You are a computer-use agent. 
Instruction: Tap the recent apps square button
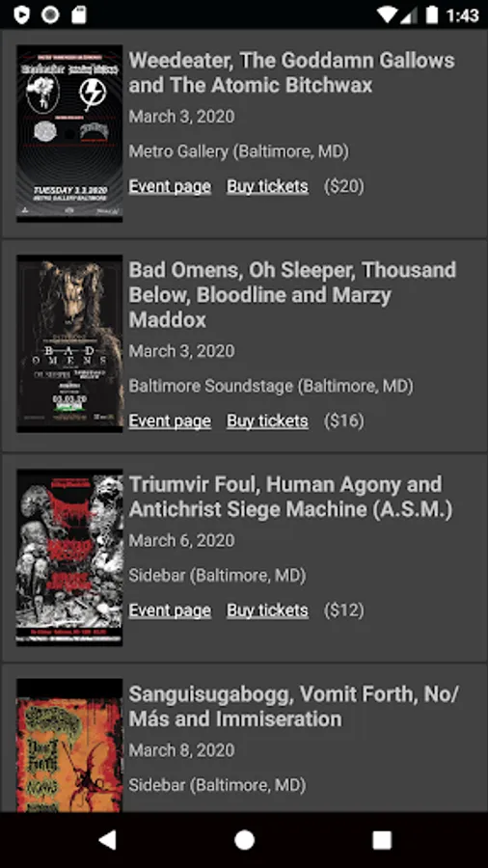coord(382,840)
